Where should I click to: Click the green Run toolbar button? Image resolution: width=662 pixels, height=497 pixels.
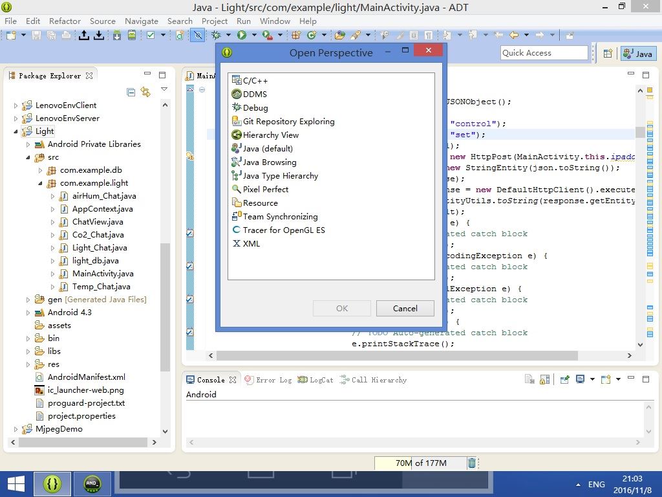[x=242, y=35]
